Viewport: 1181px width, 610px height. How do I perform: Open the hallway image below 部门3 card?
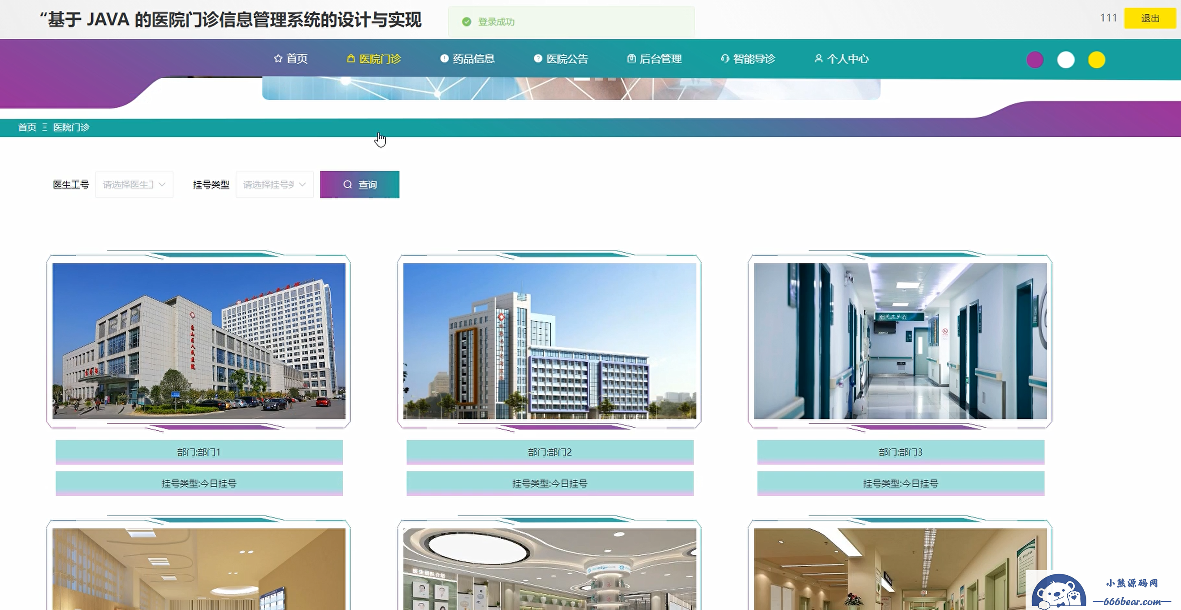901,569
